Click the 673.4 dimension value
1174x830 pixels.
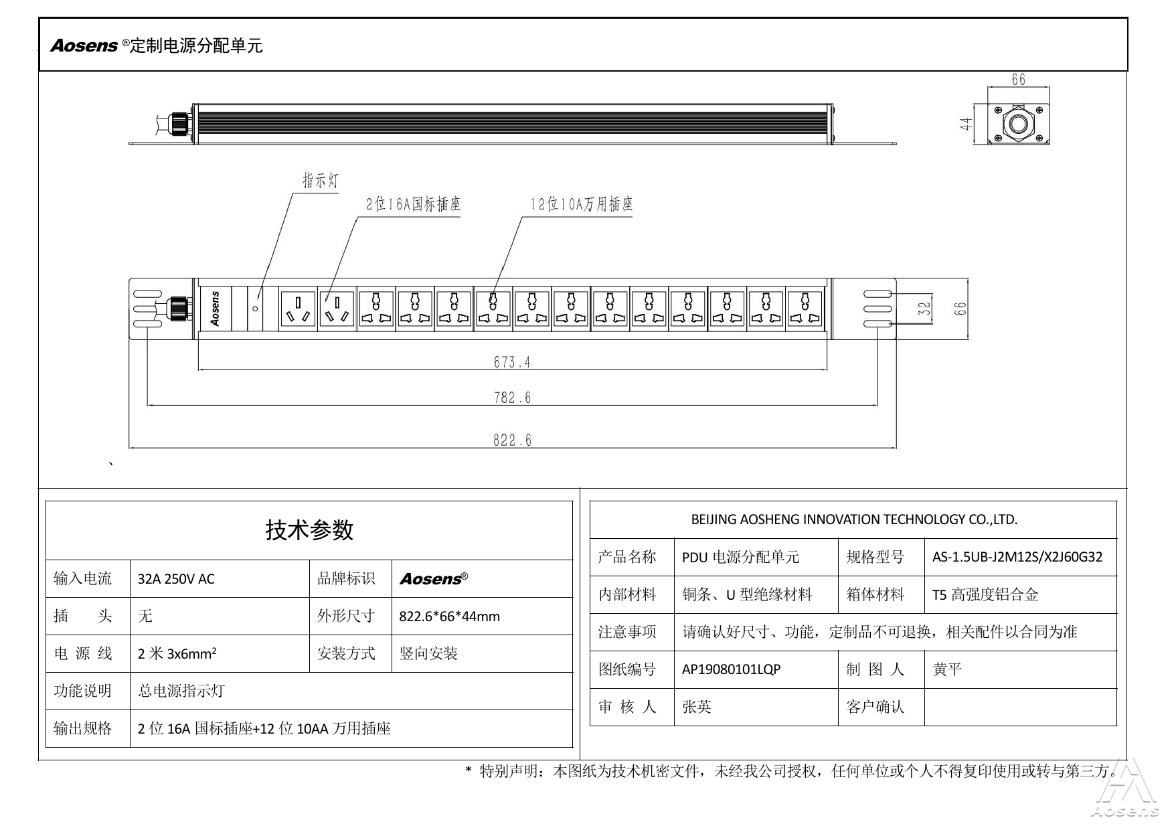pos(512,362)
